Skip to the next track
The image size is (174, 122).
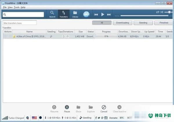[x=109, y=14]
